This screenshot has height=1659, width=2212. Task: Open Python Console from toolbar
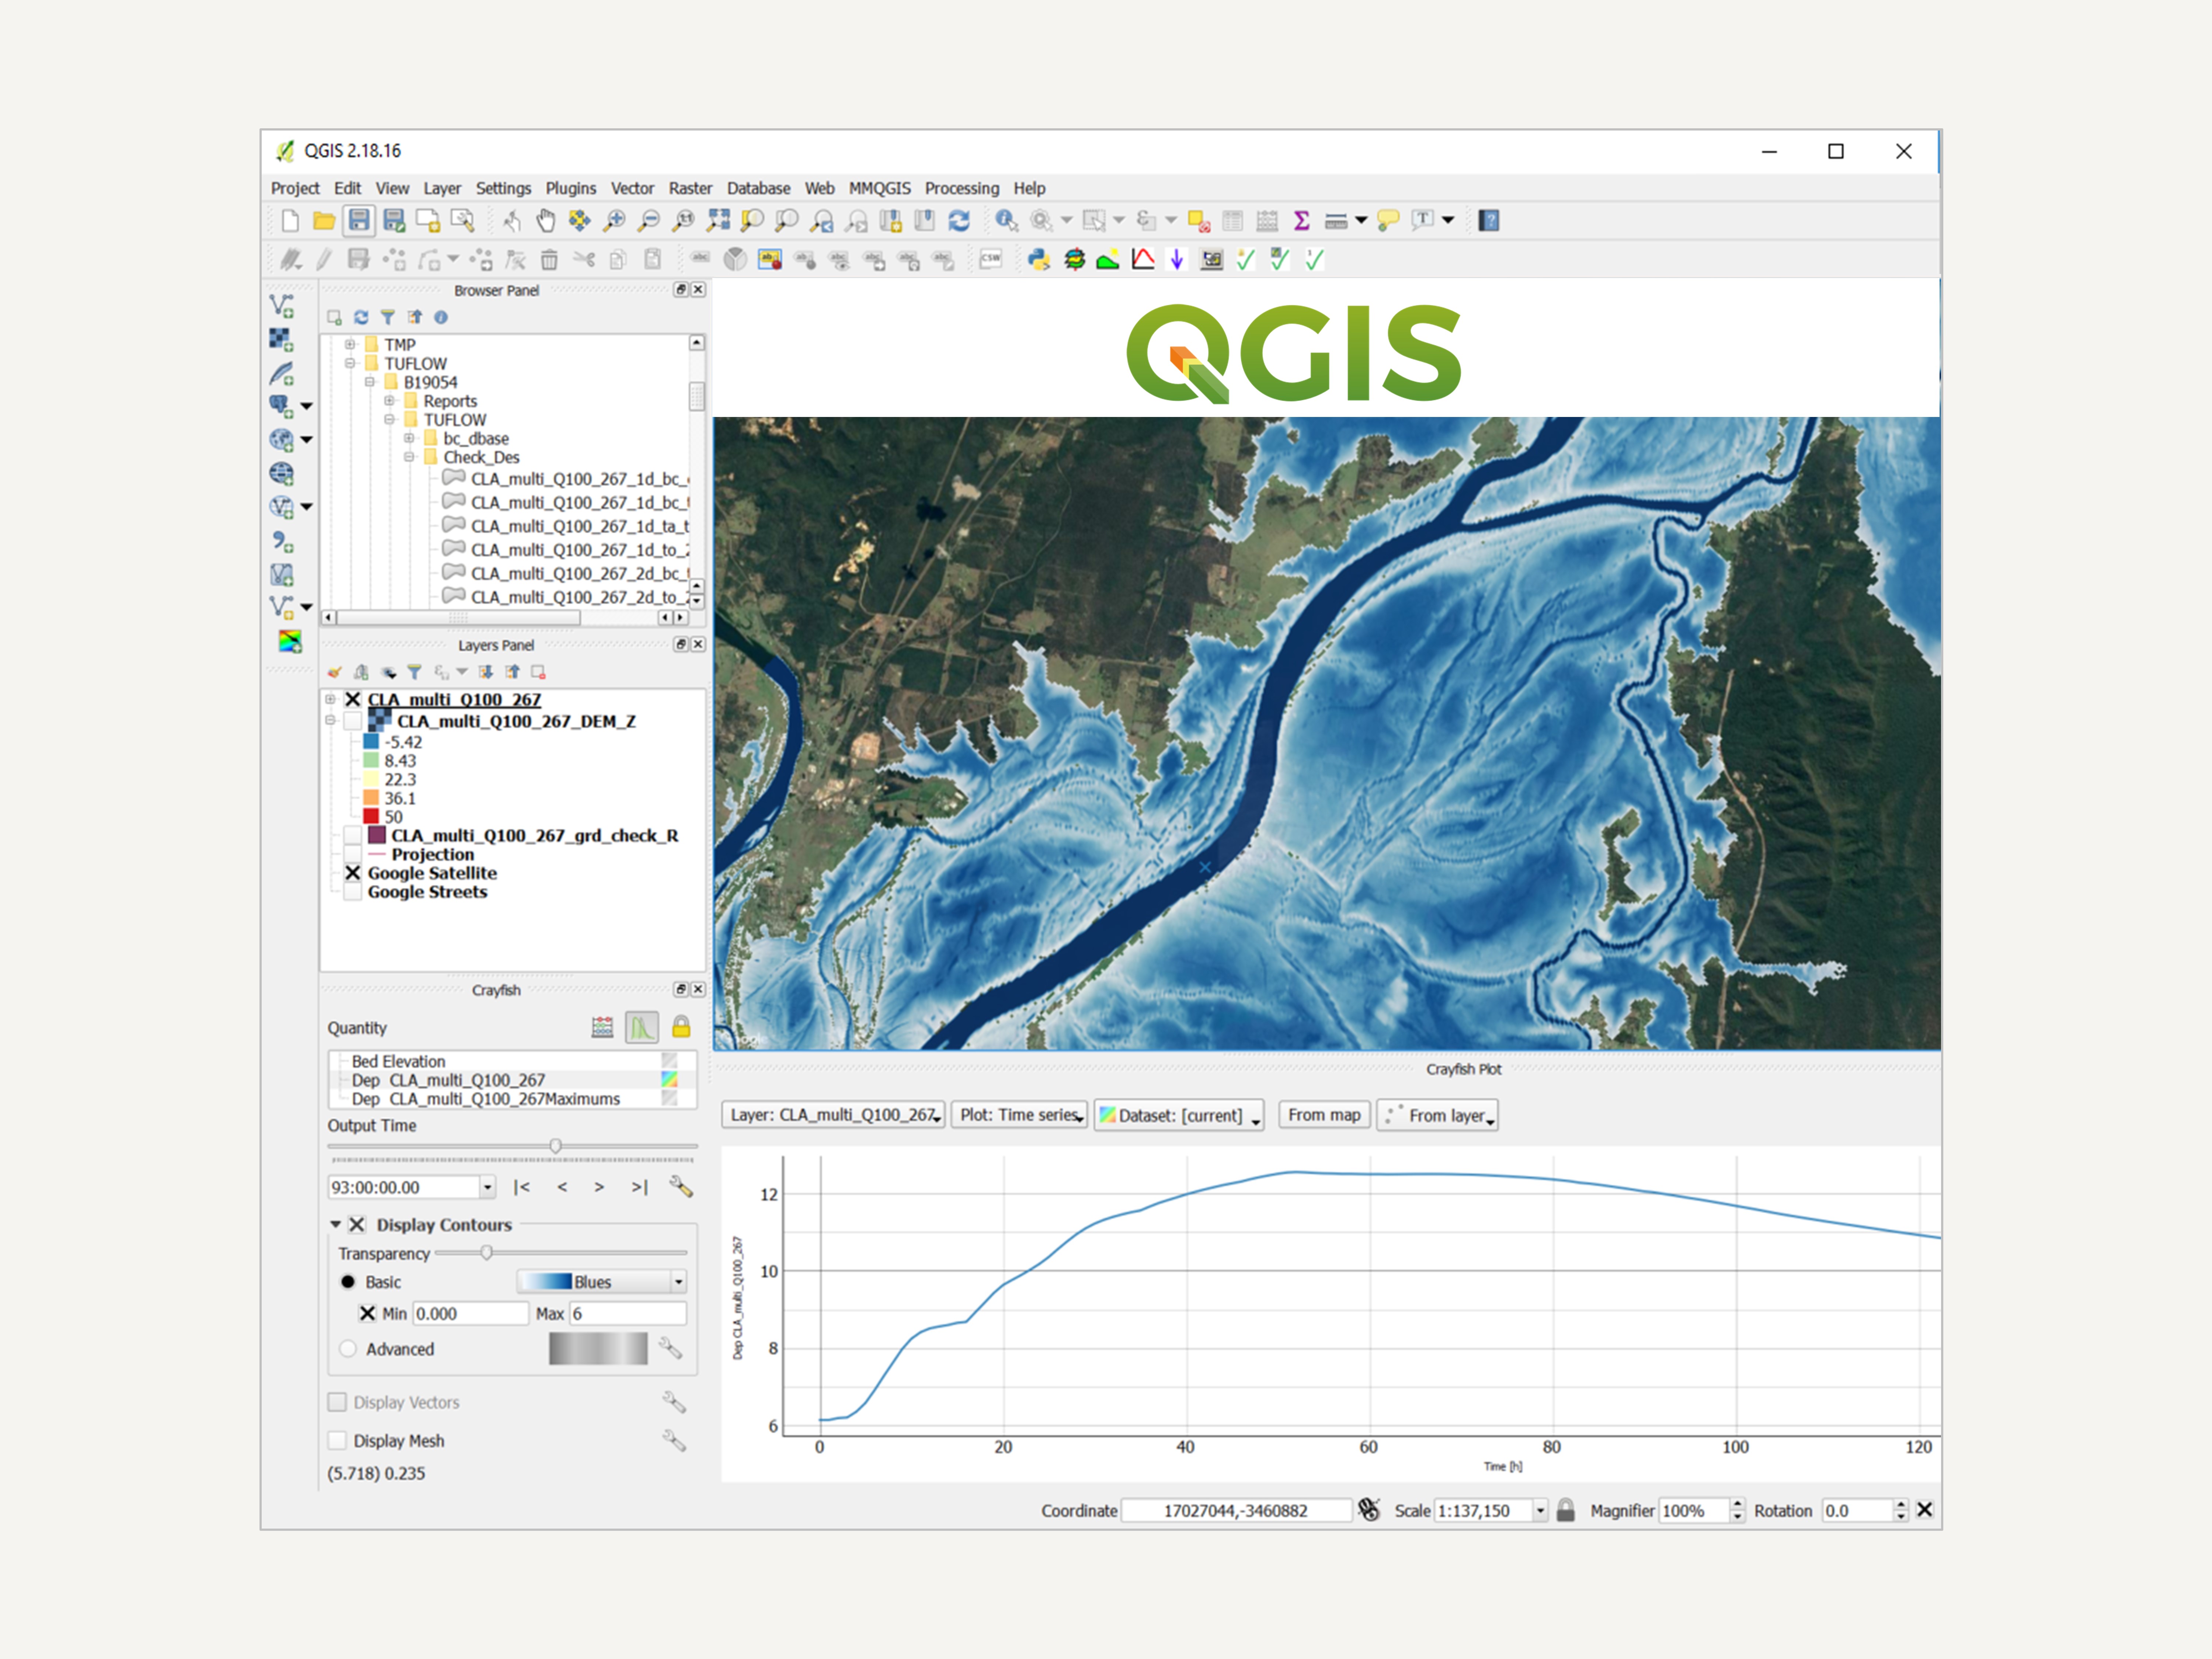coord(1039,260)
